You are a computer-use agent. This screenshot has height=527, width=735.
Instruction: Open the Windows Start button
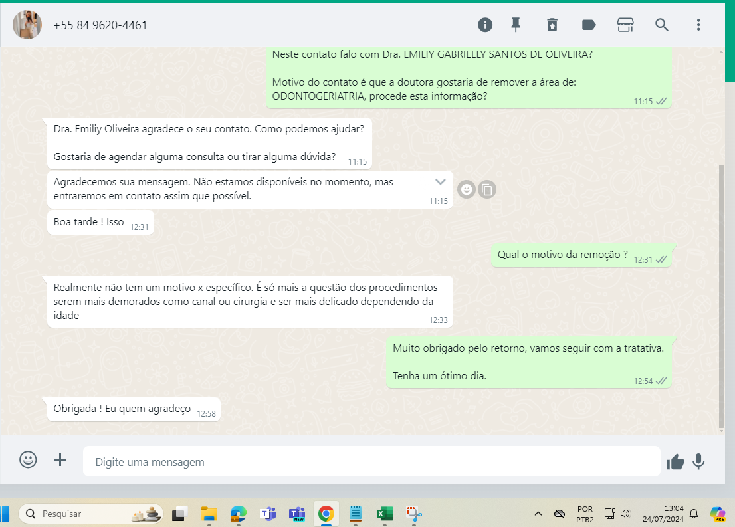pos(5,514)
